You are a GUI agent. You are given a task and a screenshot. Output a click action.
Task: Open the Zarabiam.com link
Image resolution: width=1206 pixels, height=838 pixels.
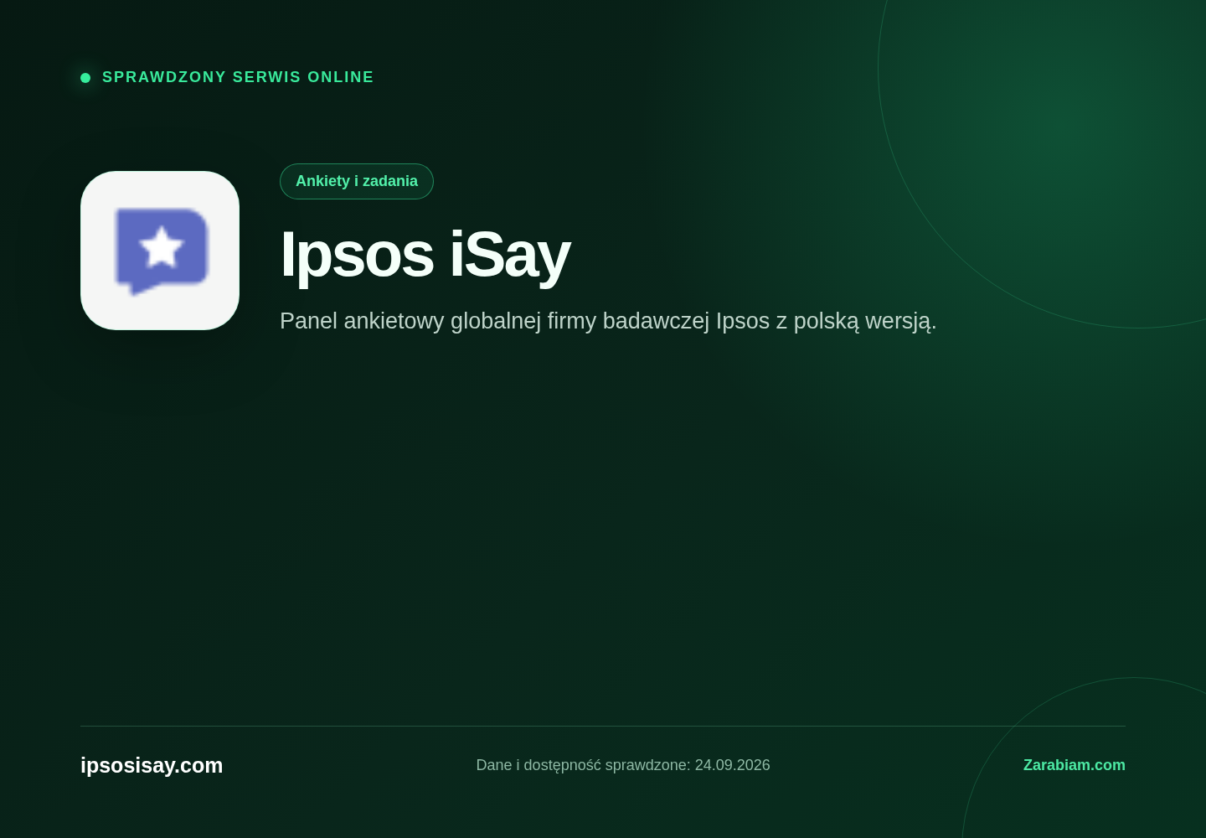point(1075,765)
